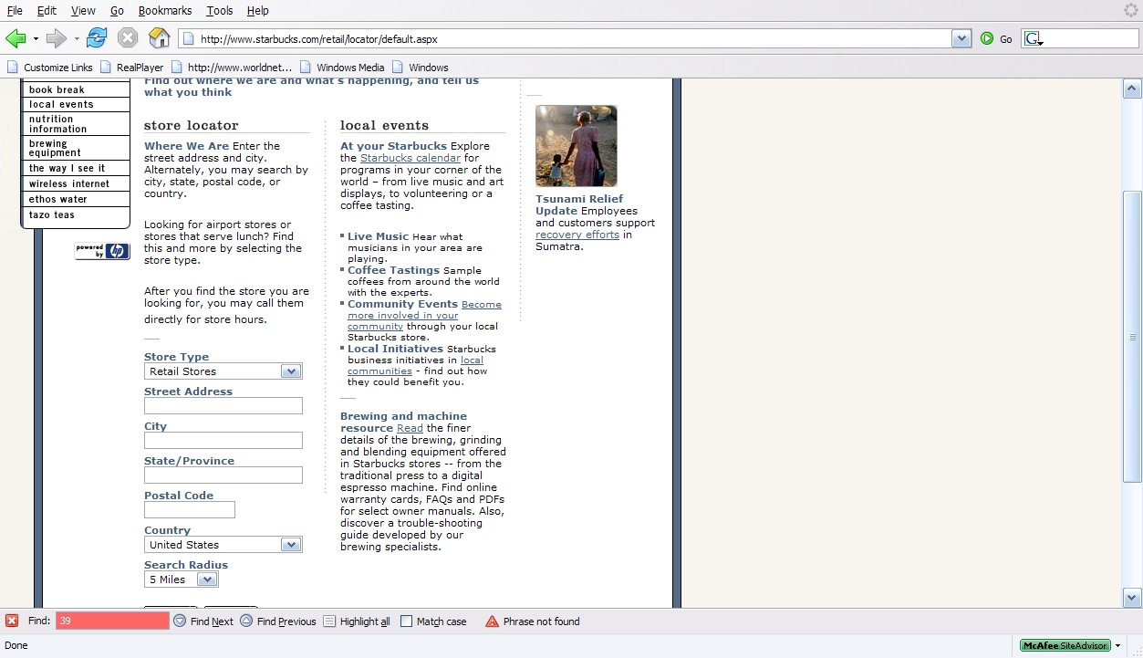Open the forward button history dropdown

[77, 39]
